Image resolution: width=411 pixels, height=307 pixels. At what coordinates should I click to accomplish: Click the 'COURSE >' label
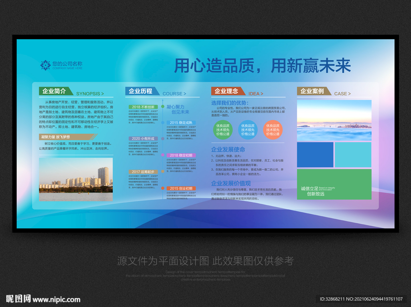pos(174,94)
